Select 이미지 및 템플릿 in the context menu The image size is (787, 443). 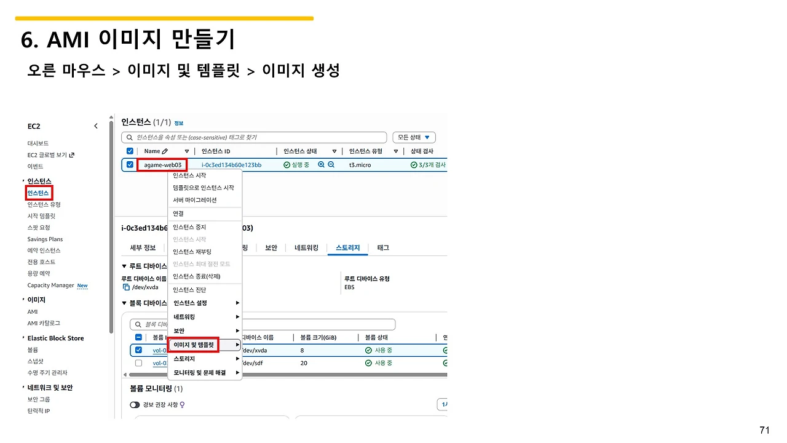(192, 345)
